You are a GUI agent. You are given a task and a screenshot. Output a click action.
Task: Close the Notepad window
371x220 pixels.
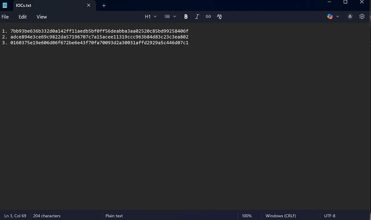362,2
